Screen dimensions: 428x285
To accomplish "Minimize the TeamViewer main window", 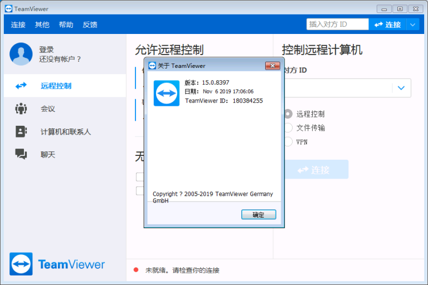I will coord(384,9).
